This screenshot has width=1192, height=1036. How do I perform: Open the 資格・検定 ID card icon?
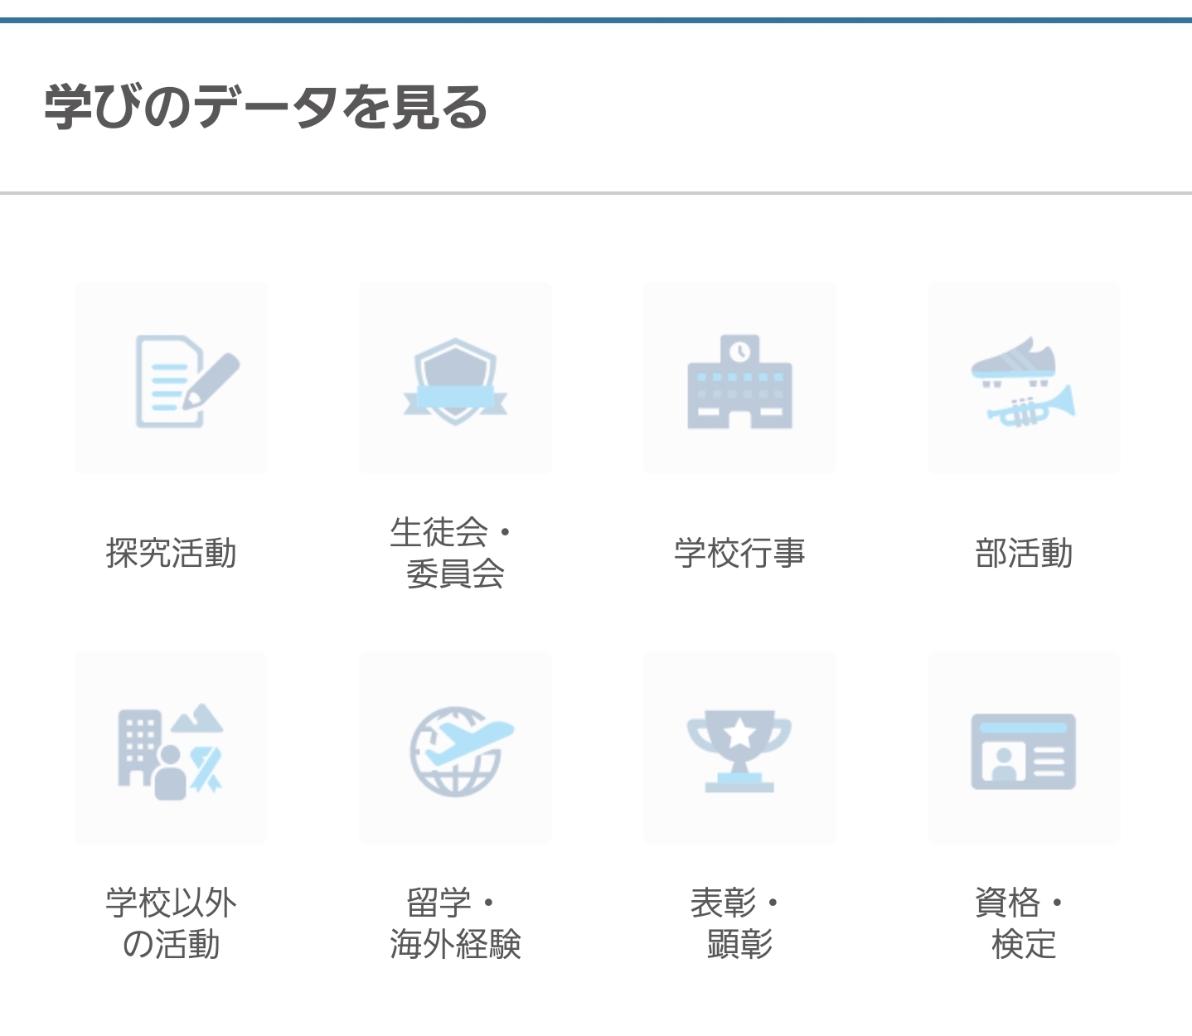(1024, 748)
